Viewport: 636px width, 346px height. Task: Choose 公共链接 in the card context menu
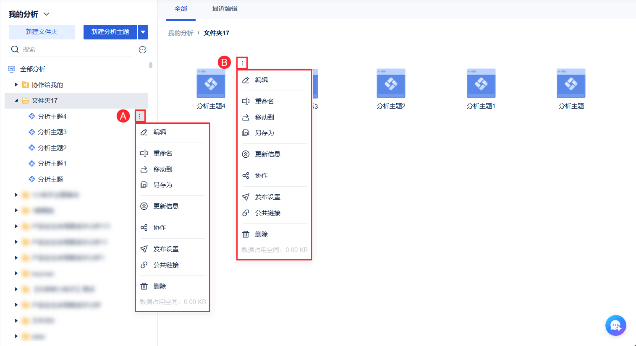pos(275,213)
